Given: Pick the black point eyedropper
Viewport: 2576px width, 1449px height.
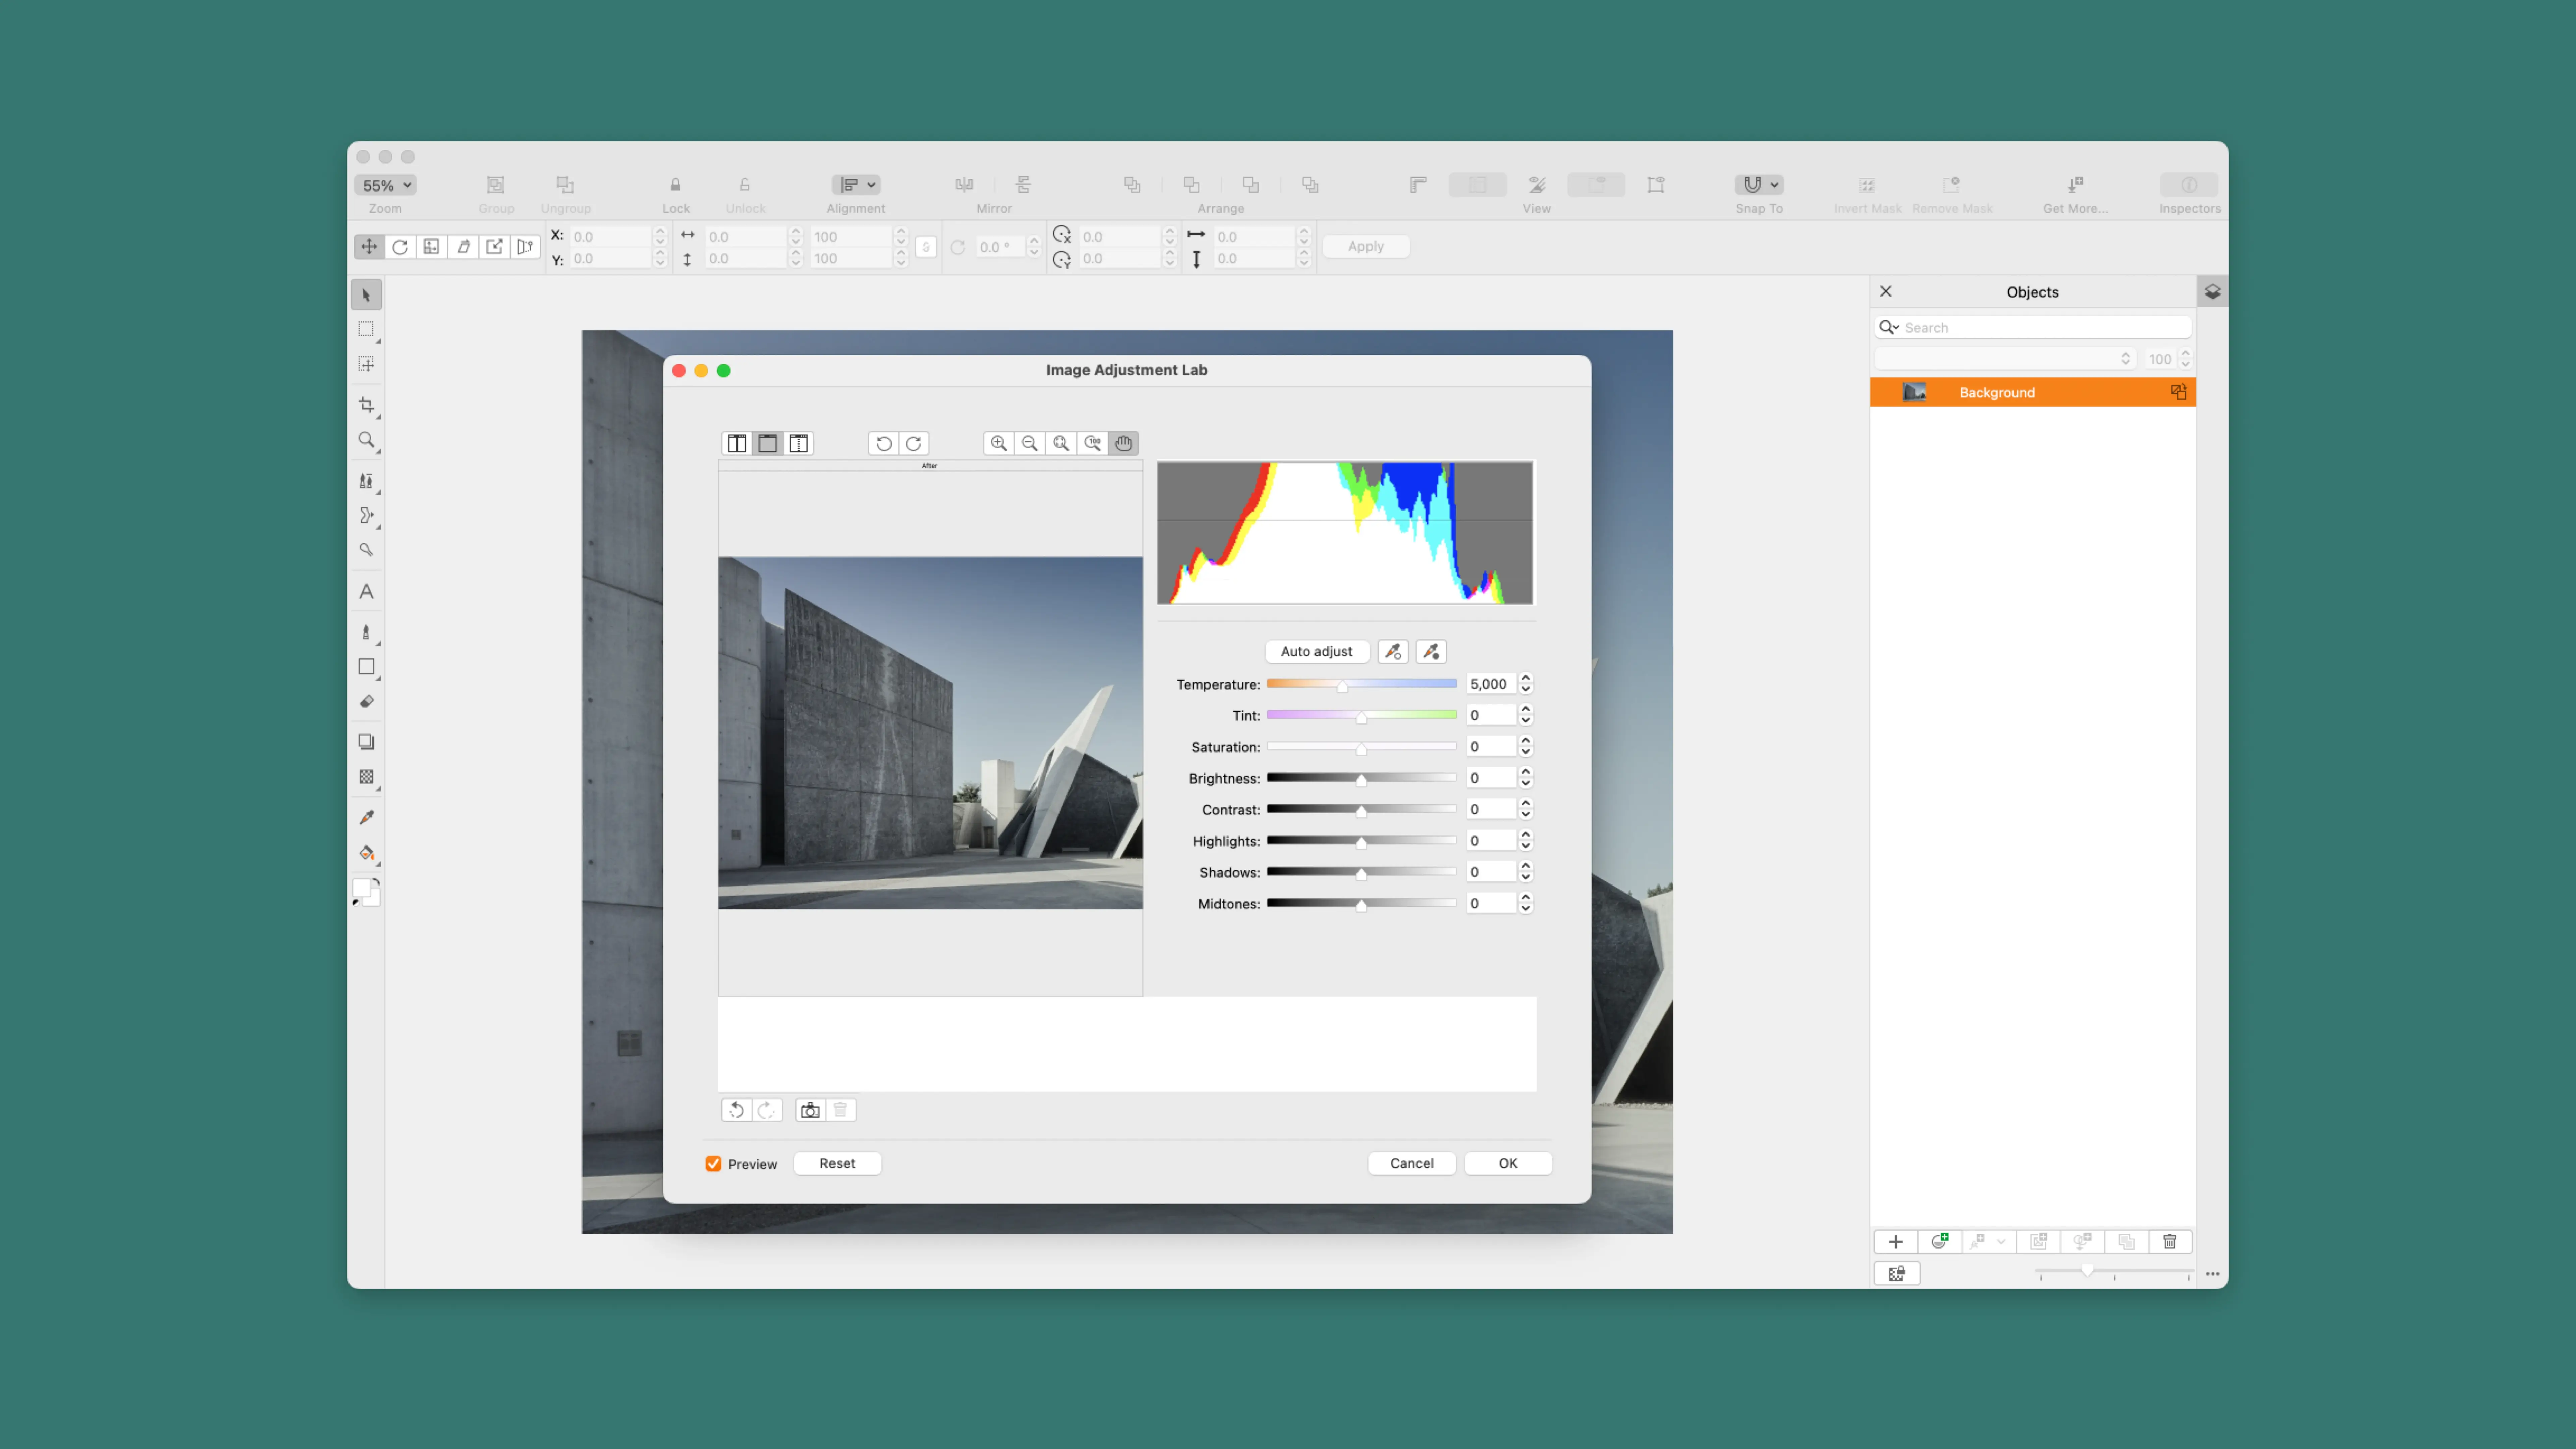Looking at the screenshot, I should click(1431, 652).
